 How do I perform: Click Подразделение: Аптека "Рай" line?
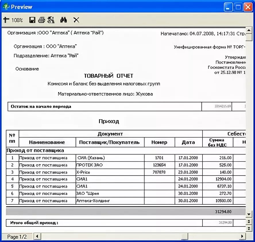46,56
